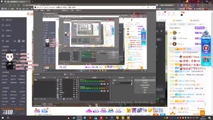213x120 pixels.
Task: Click 停止推流 button in OBS Controls
Action: (145, 80)
